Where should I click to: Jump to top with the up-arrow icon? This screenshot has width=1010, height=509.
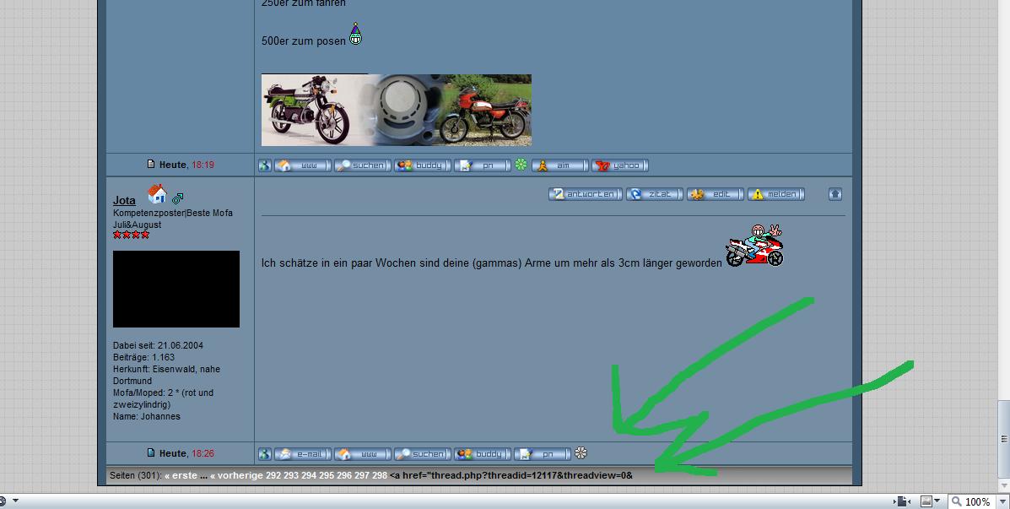pos(834,194)
